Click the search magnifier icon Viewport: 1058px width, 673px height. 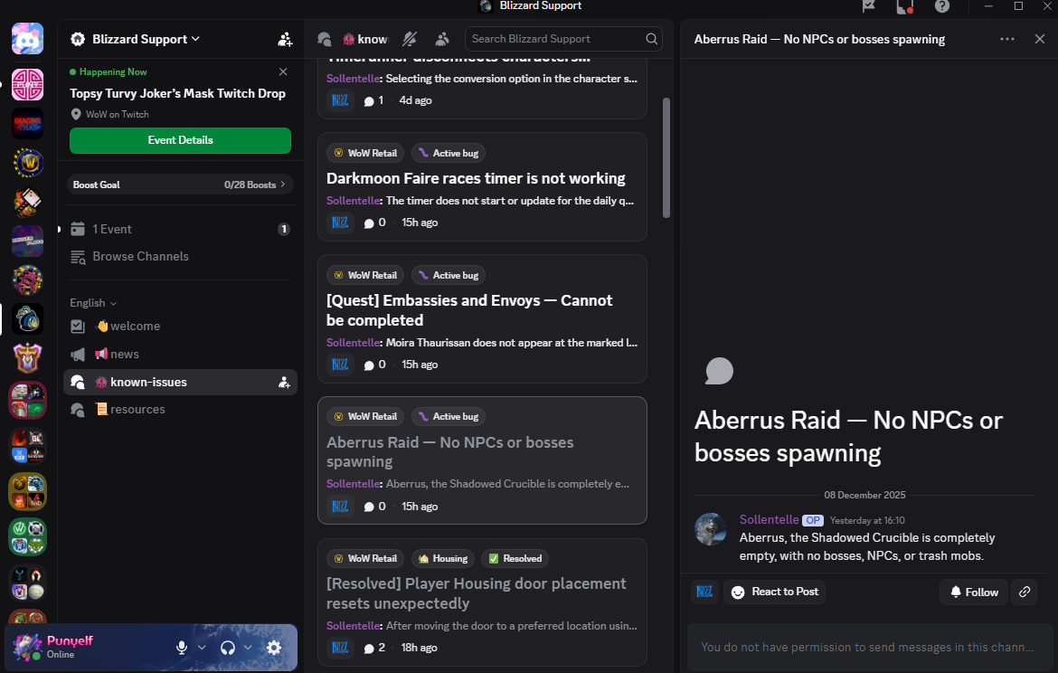click(x=651, y=39)
